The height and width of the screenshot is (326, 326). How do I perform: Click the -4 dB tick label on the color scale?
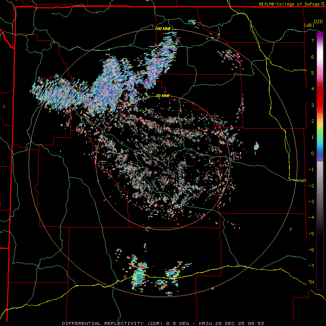[311, 218]
